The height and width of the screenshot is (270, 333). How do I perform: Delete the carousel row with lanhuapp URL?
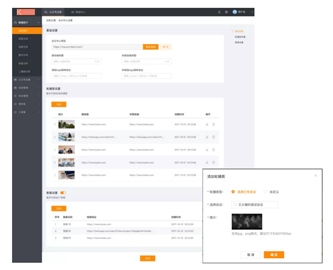(214, 137)
